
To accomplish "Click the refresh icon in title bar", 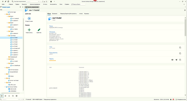I will [x=8, y=1].
